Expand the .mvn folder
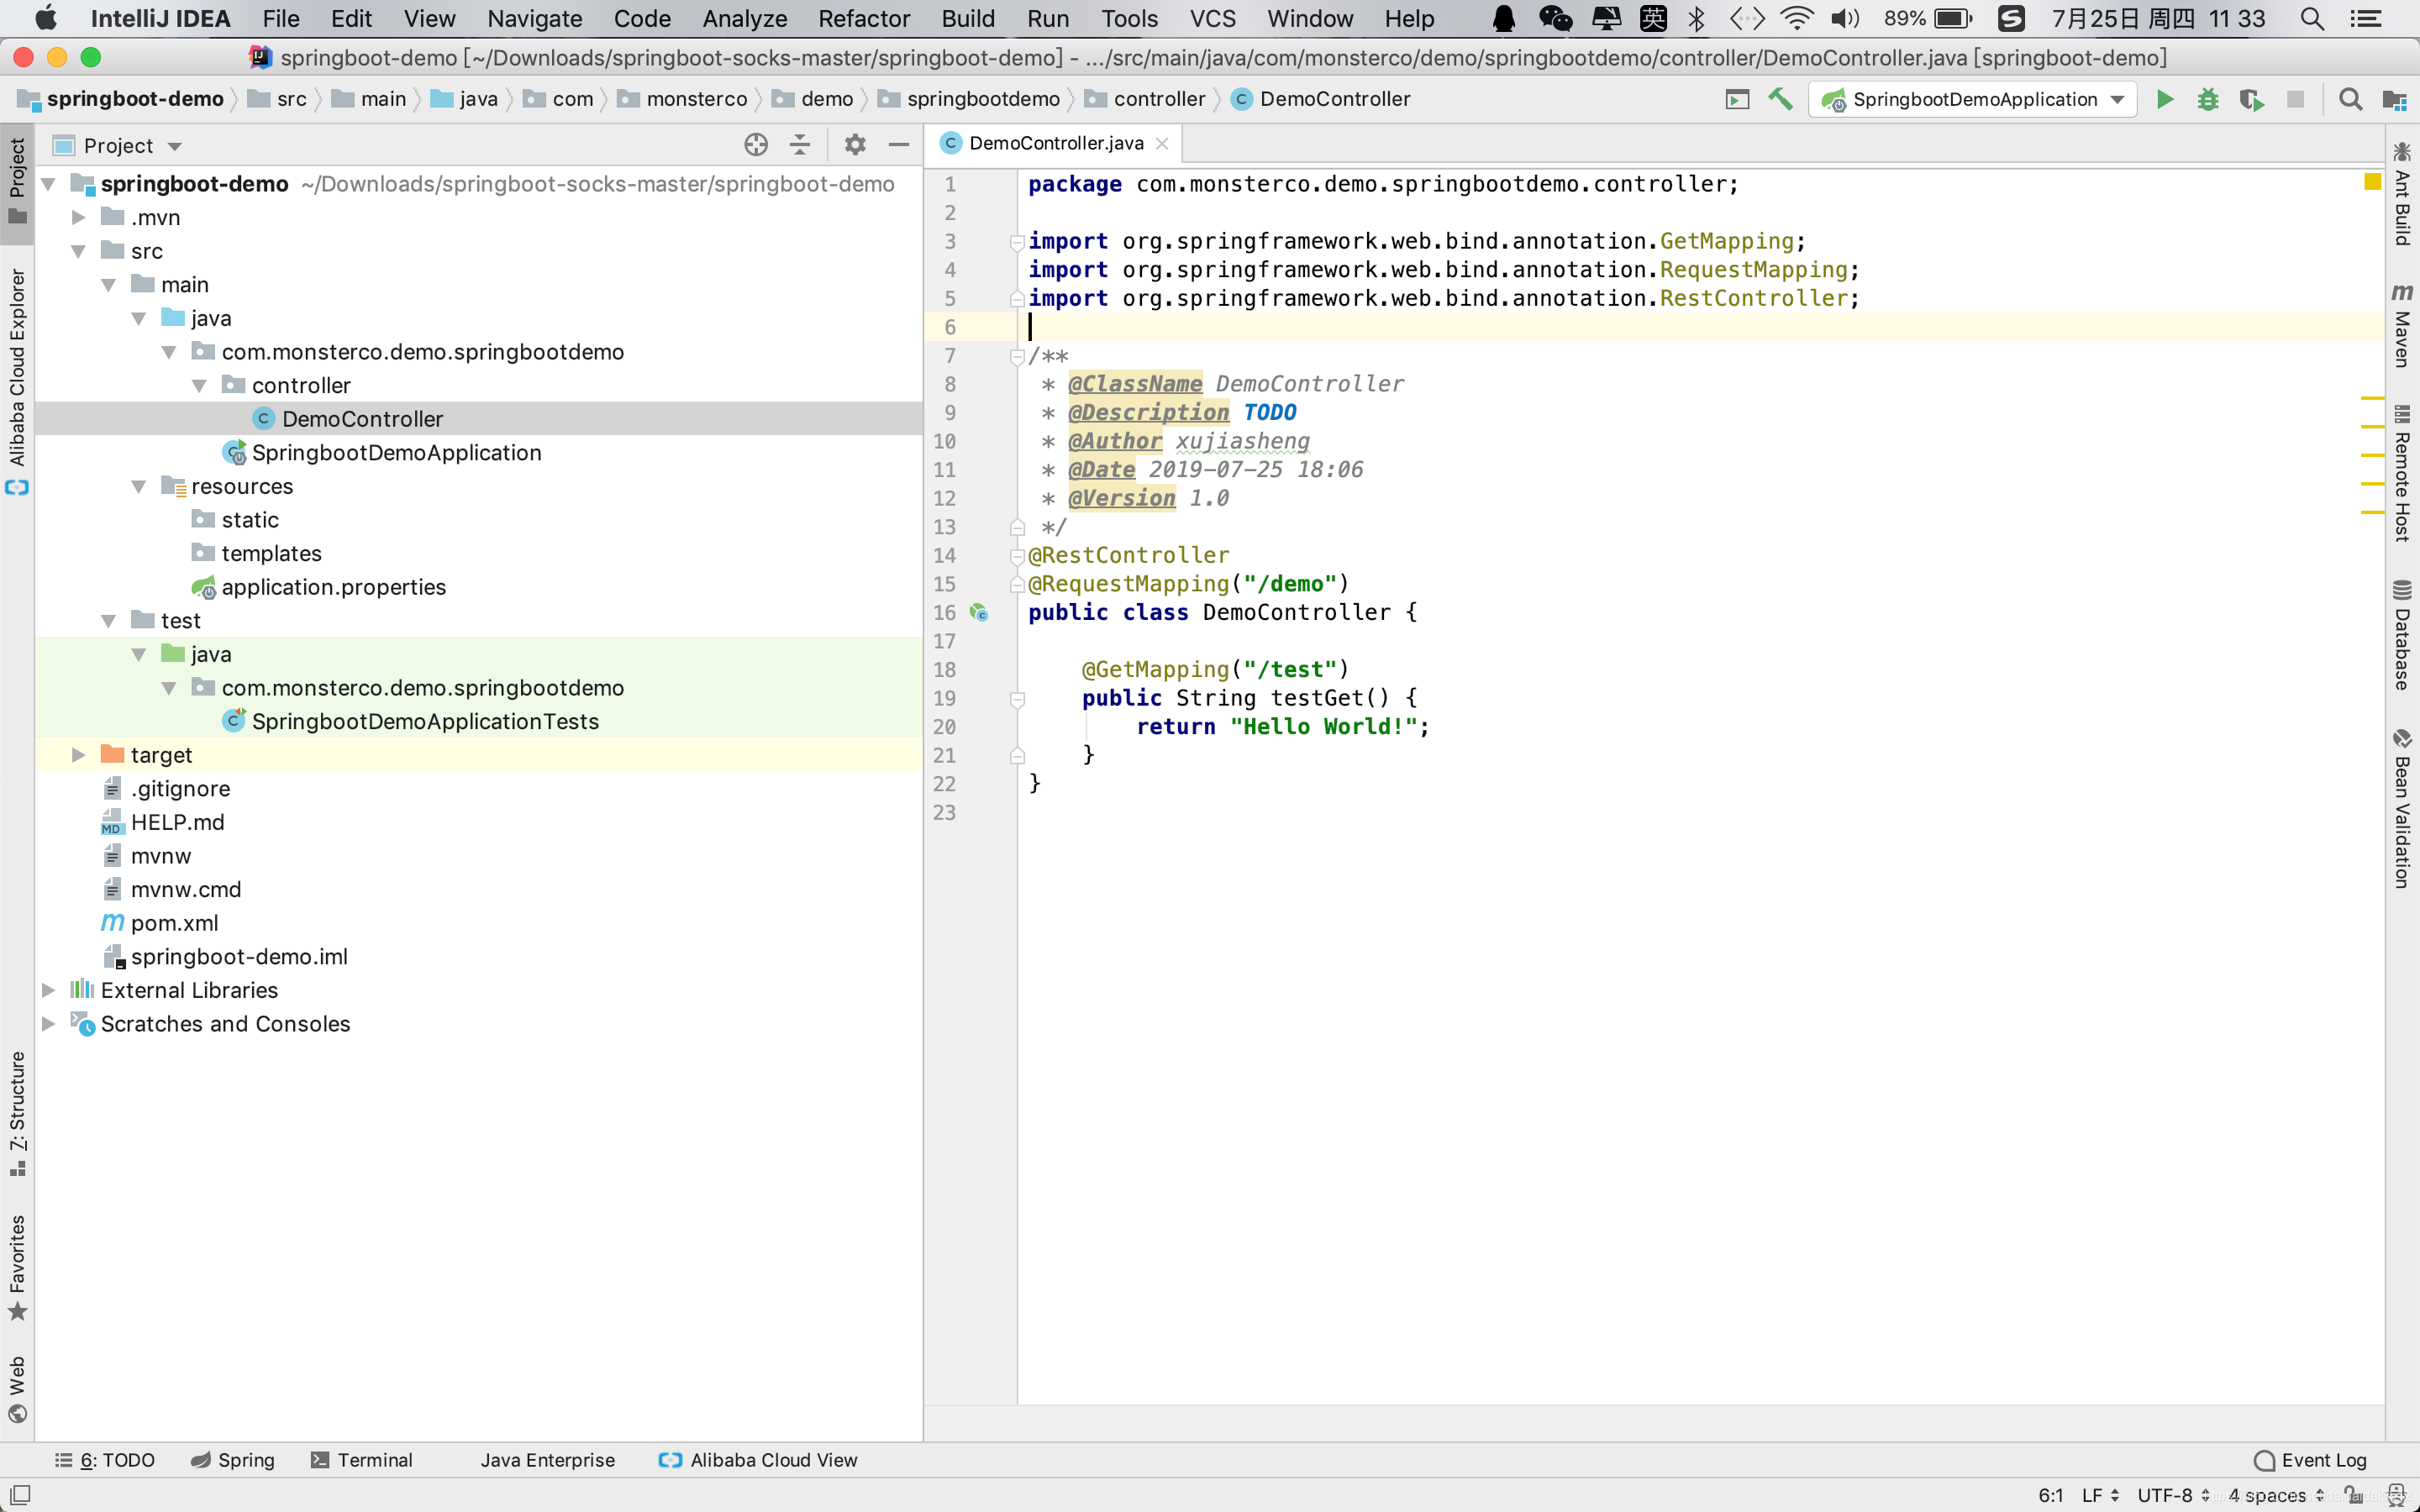 [x=78, y=217]
